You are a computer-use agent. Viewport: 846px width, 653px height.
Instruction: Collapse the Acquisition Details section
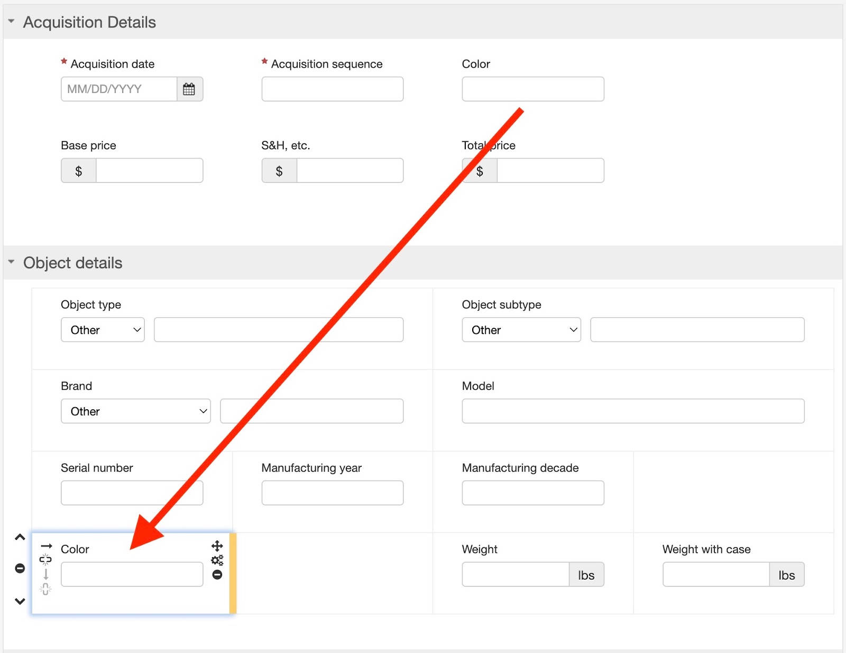[11, 22]
